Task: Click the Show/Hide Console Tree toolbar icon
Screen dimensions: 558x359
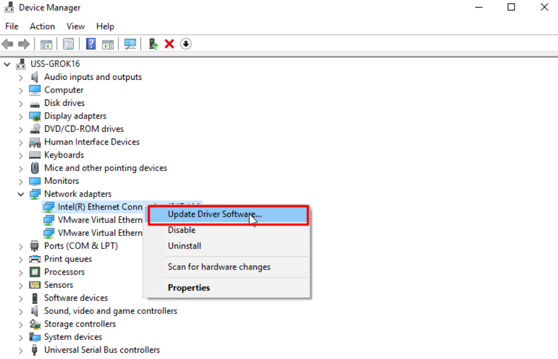Action: (46, 44)
